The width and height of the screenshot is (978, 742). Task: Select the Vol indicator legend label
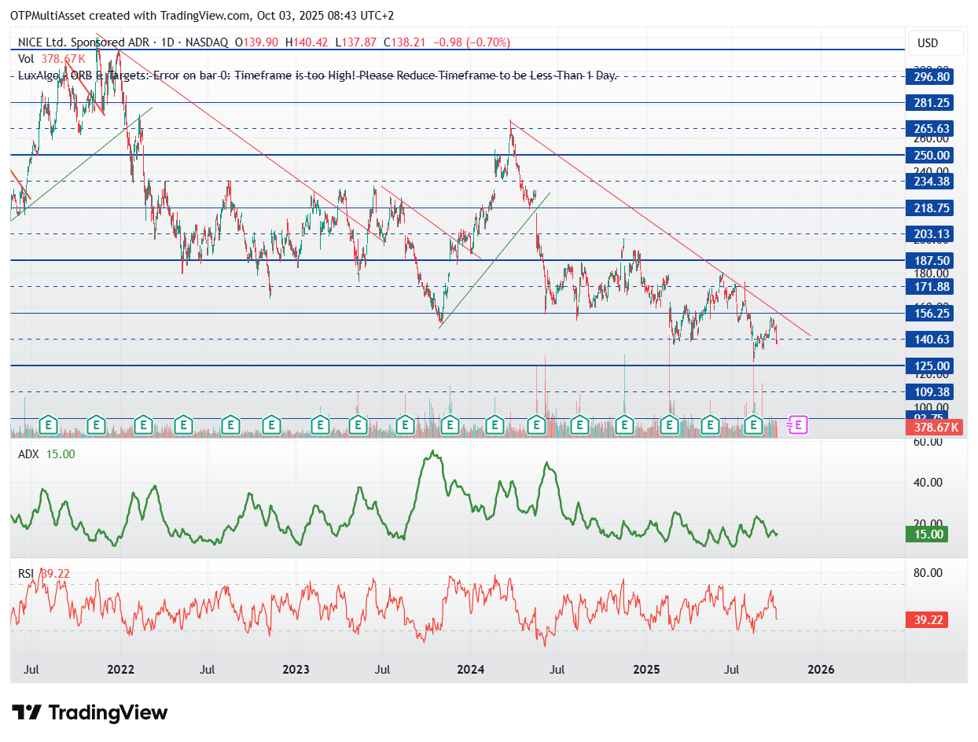pos(26,58)
